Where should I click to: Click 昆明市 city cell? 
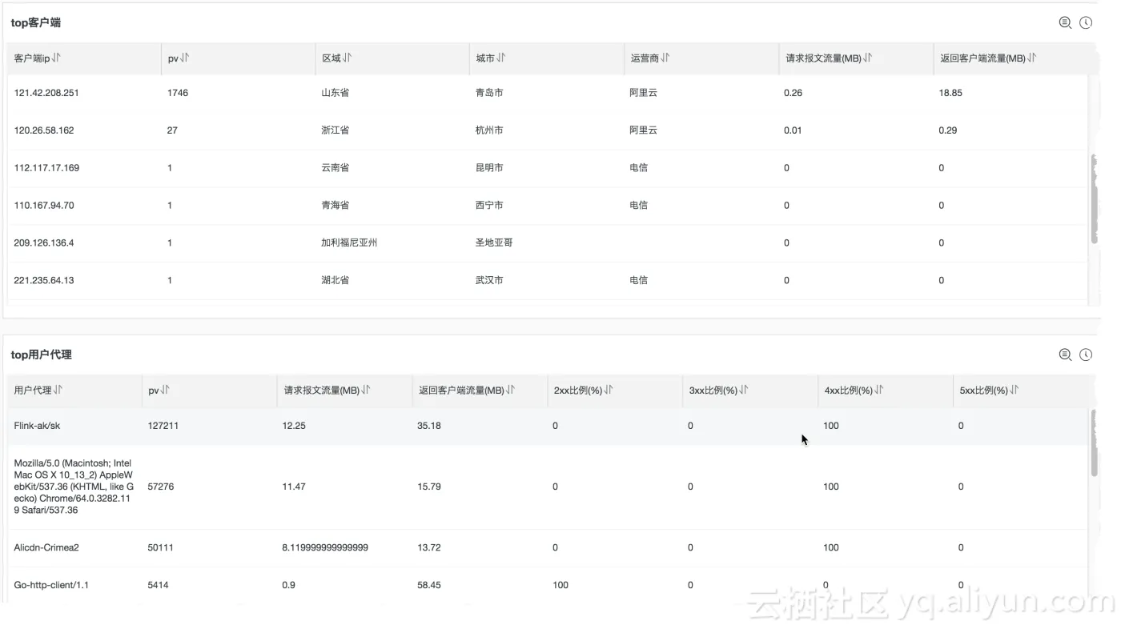[x=489, y=168]
